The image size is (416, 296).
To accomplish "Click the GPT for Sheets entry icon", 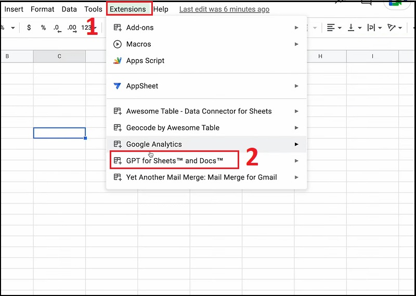I will tap(118, 161).
